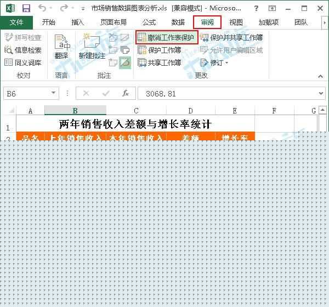
Task: Click the Excel application icon
Action: pyautogui.click(x=10, y=8)
